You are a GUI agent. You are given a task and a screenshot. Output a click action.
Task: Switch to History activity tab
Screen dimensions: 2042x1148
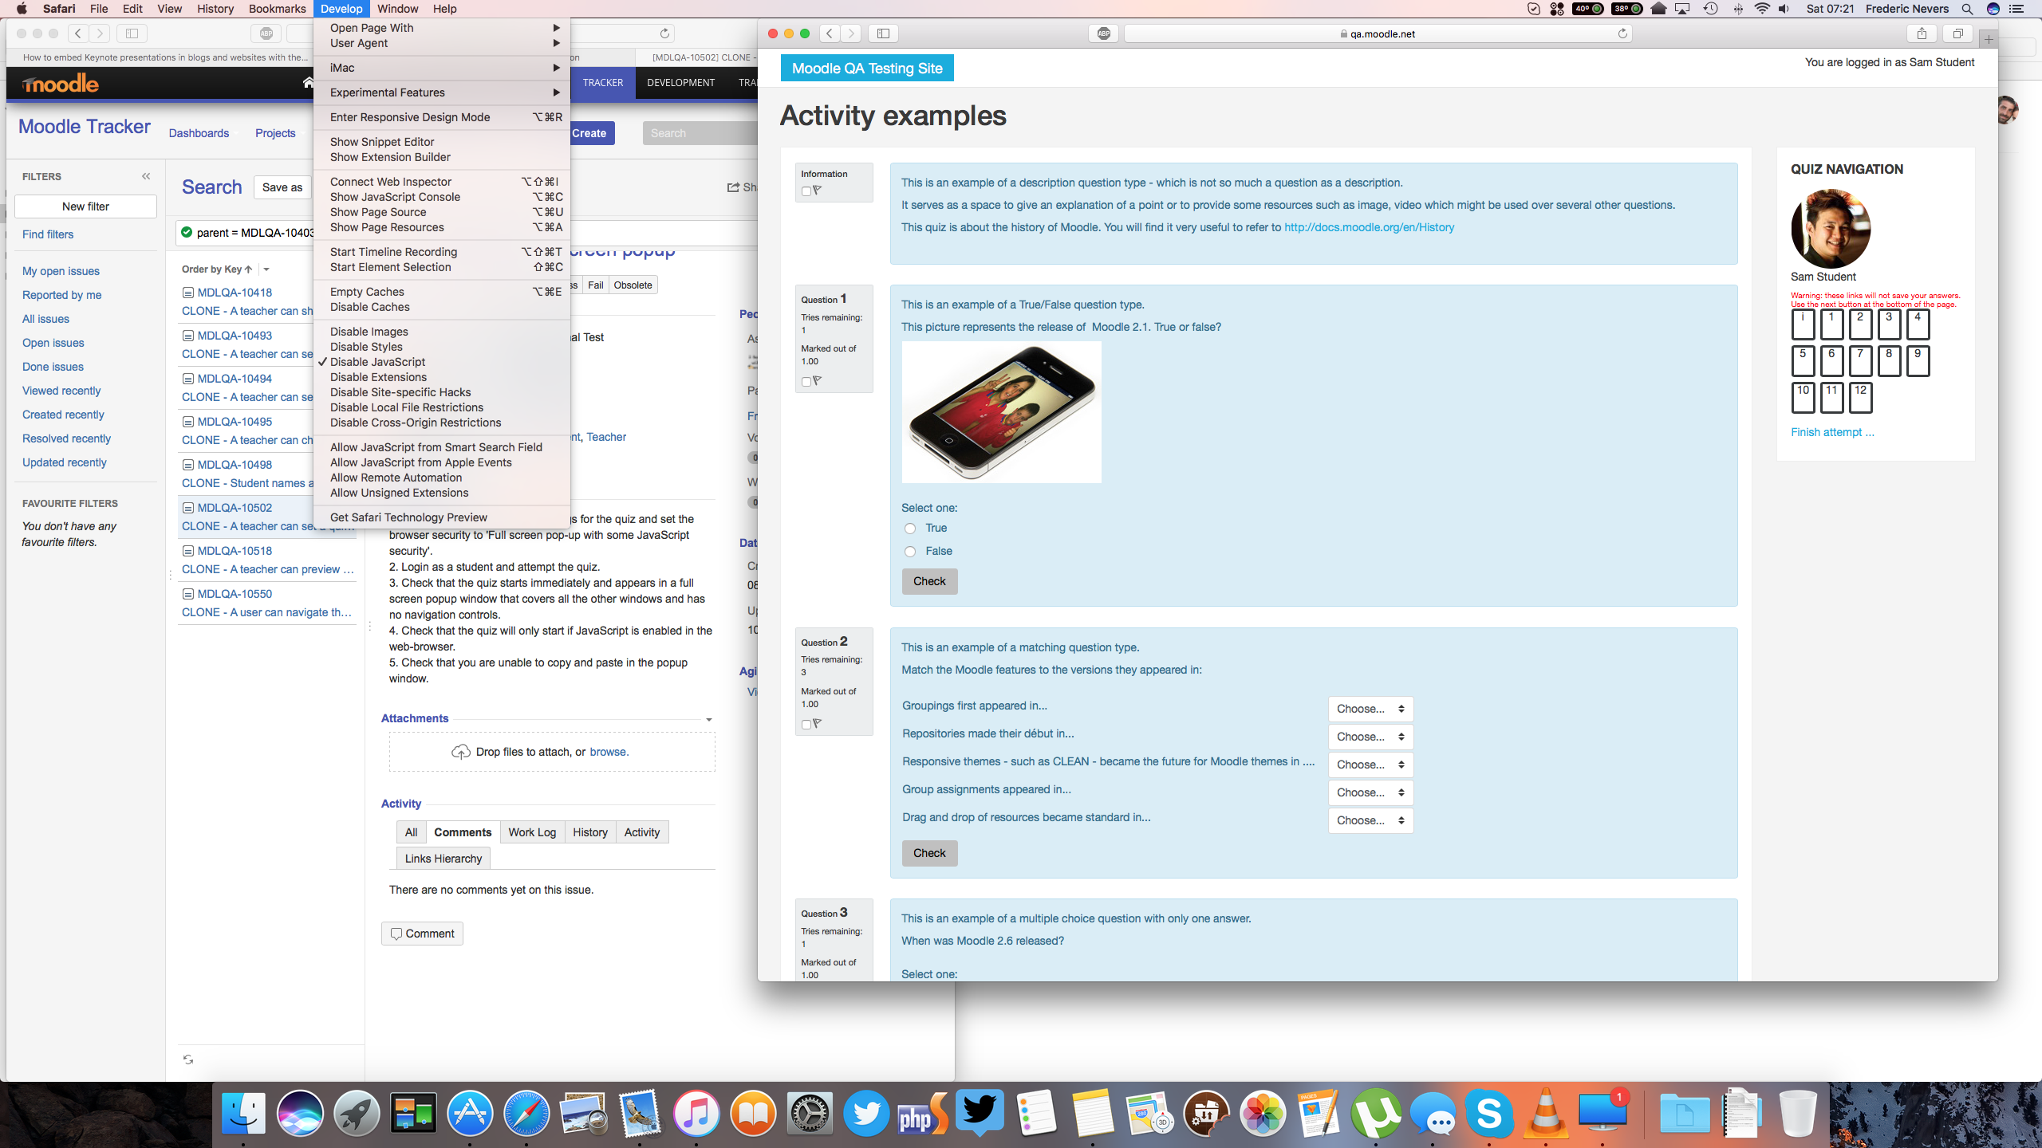(x=590, y=832)
